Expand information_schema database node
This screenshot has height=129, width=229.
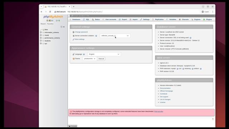pos(41,32)
